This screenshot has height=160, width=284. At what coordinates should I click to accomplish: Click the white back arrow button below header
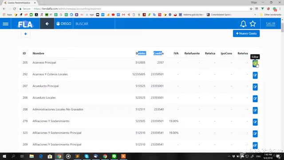coord(26,34)
